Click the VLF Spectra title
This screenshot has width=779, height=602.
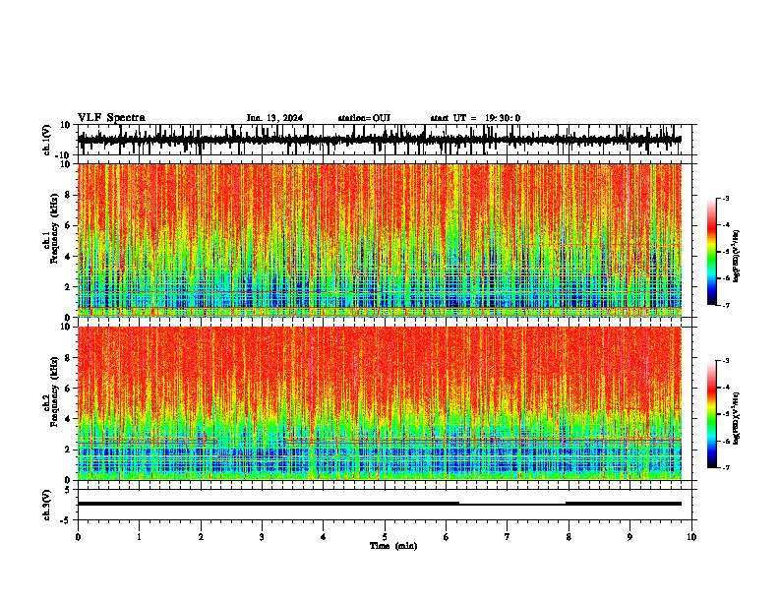click(111, 118)
